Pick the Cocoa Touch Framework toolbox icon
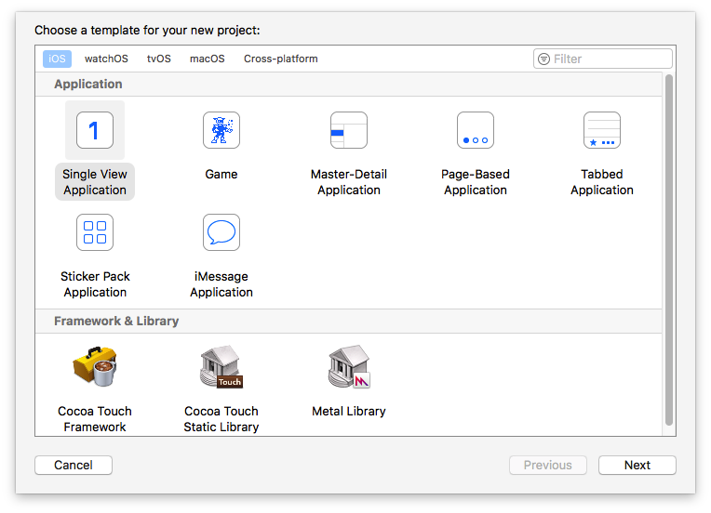This screenshot has height=513, width=711. coord(95,367)
